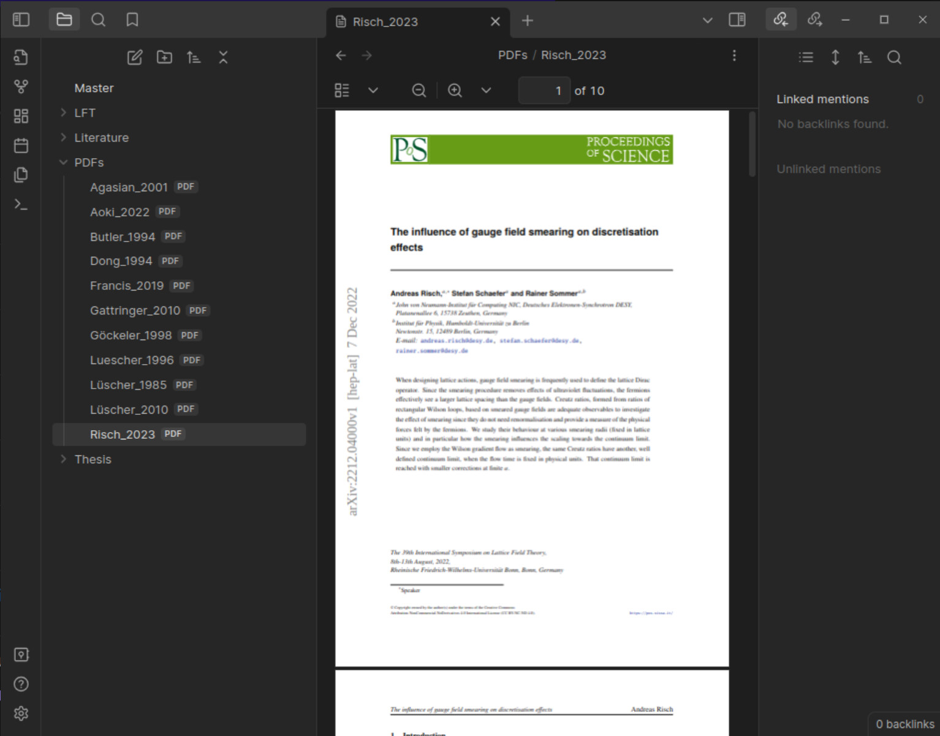Change backlinks sort order

[865, 58]
